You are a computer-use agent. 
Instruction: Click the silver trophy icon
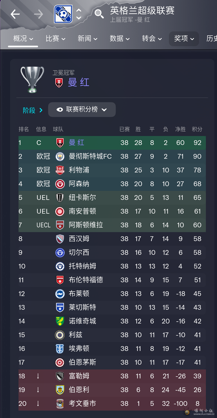point(32,79)
